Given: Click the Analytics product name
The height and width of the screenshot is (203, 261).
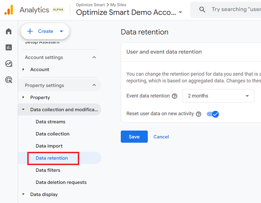Looking at the screenshot, I should [34, 10].
